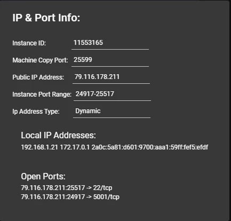
Task: Open the 25517 -> 22/tcp port mapping
Action: click(x=67, y=188)
